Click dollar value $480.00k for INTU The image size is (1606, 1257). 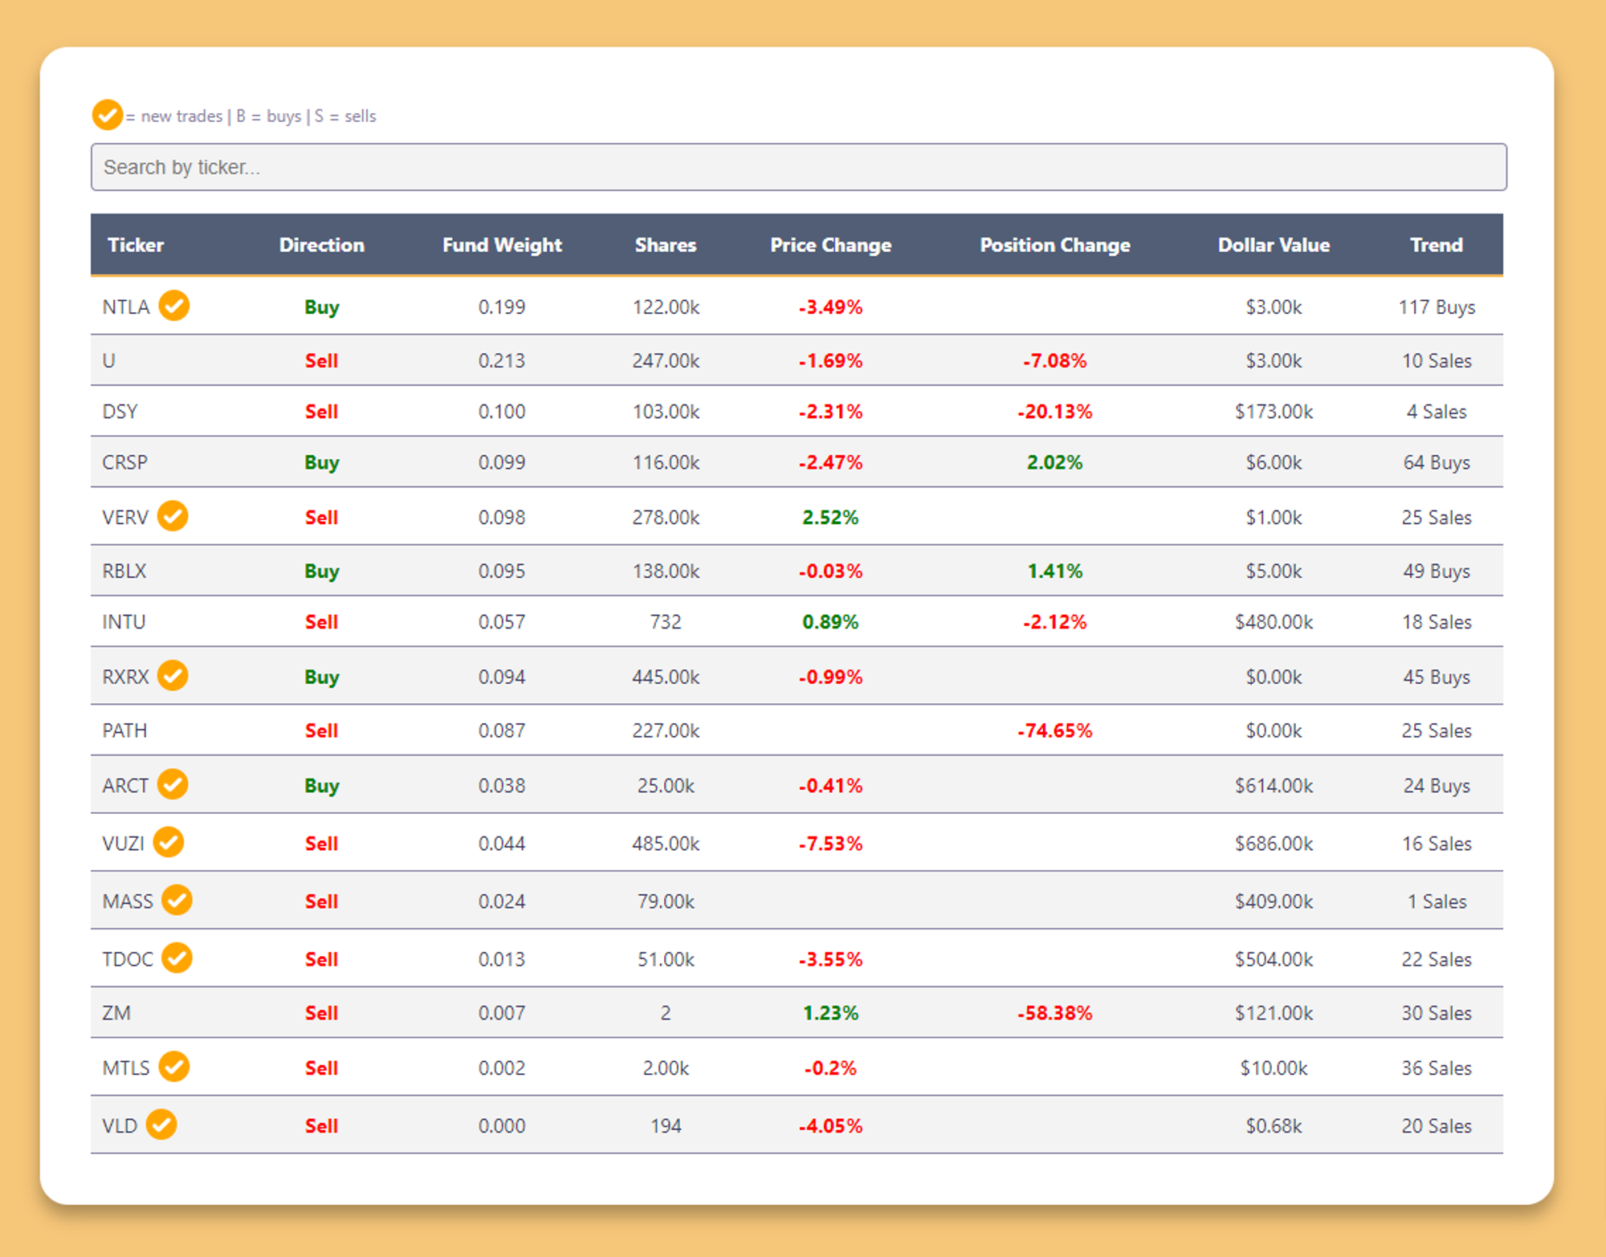[x=1274, y=622]
